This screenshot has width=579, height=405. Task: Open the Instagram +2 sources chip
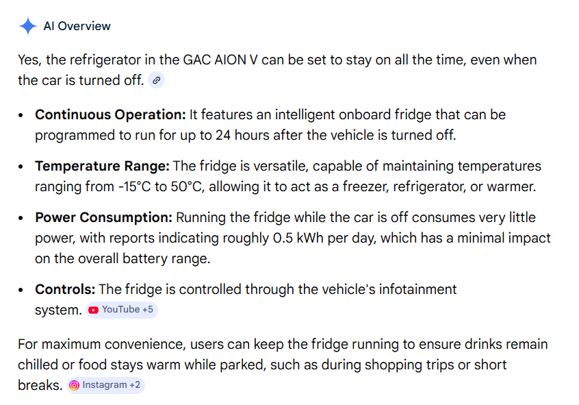coord(106,385)
